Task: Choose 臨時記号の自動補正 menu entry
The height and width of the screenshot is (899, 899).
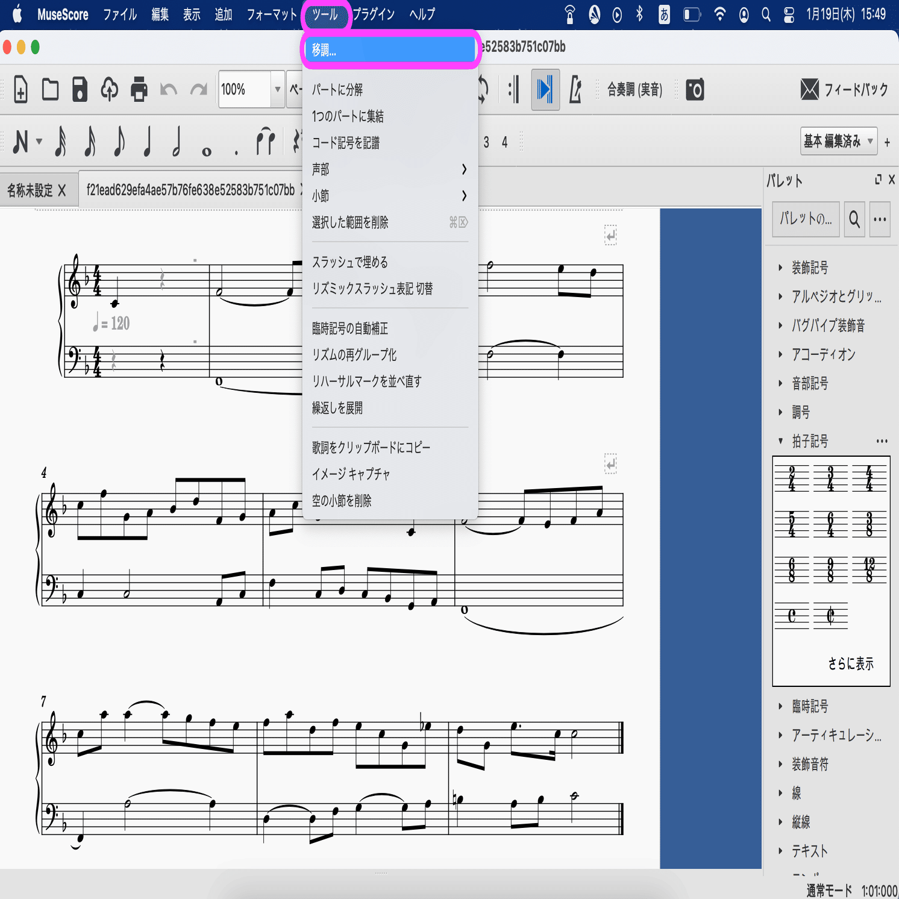Action: [x=390, y=328]
